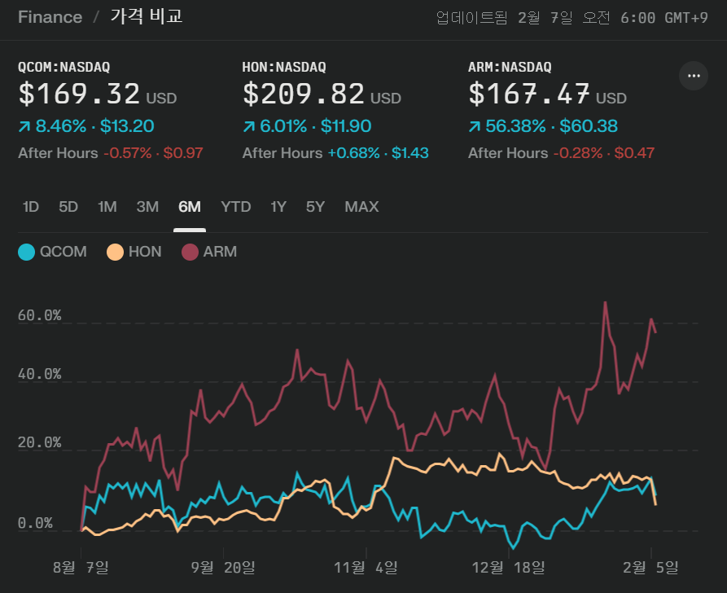Choose the YTD range tab
Viewport: 727px width, 593px height.
pyautogui.click(x=235, y=207)
